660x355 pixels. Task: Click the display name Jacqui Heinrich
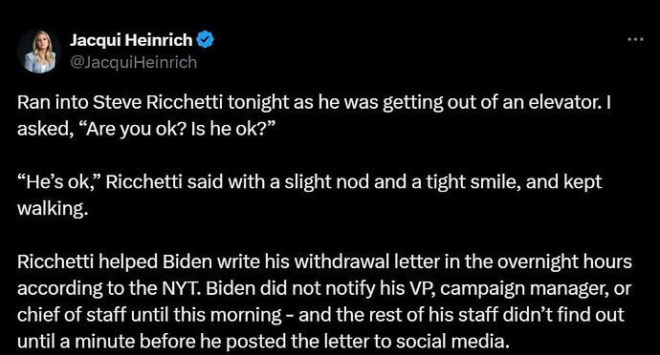click(131, 40)
